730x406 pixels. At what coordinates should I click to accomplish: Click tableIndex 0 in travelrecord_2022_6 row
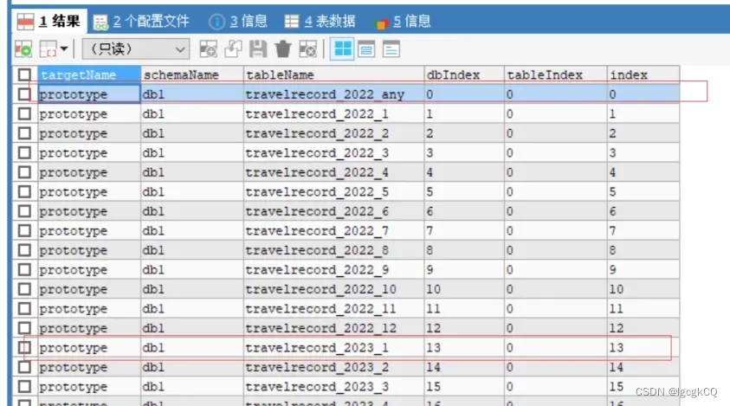(556, 211)
